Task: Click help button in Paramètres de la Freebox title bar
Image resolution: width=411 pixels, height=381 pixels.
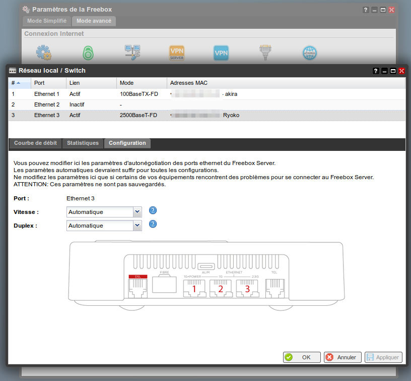Action: 366,10
